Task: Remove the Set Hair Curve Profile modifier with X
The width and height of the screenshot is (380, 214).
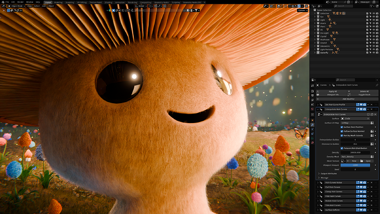Action: [x=372, y=105]
